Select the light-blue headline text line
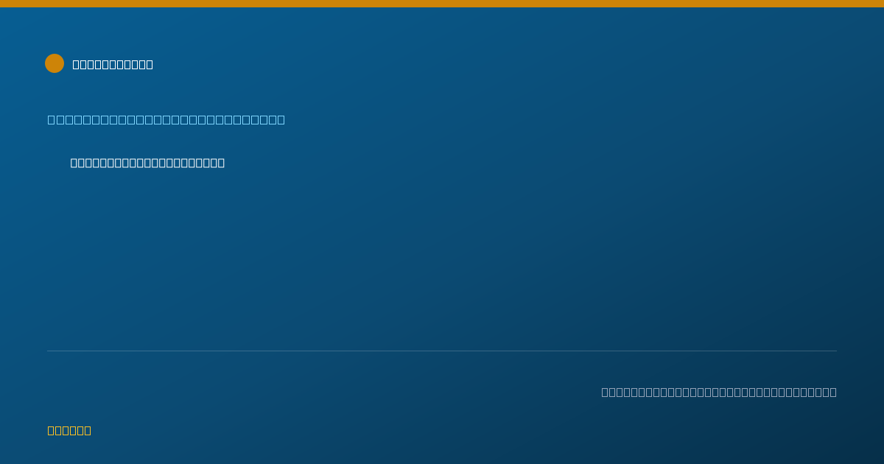Image resolution: width=884 pixels, height=464 pixels. click(166, 119)
